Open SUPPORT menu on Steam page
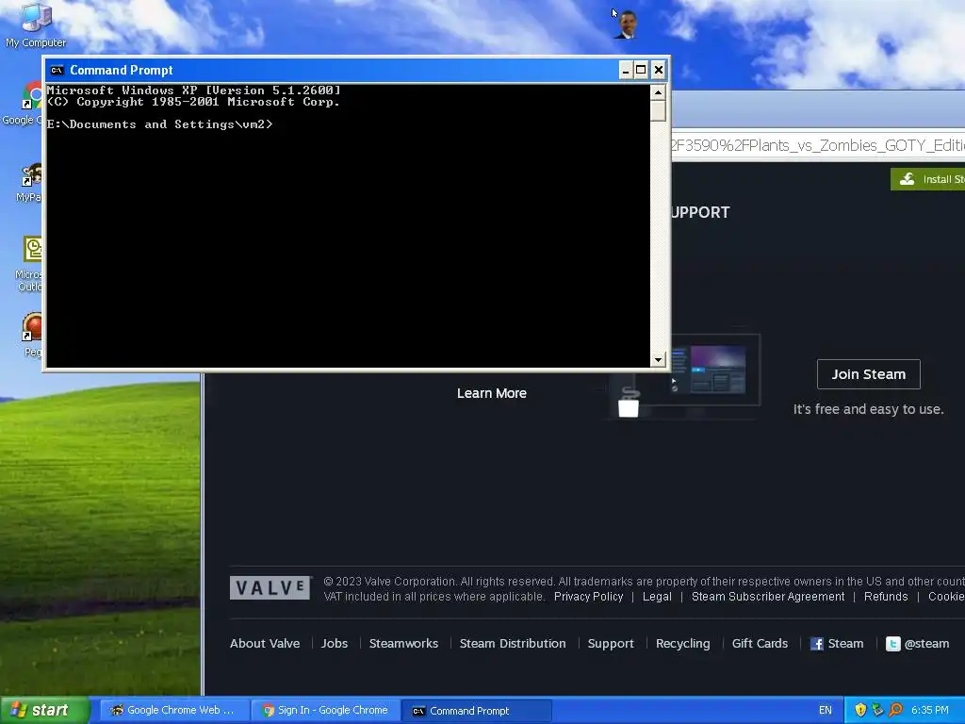965x724 pixels. (x=700, y=212)
